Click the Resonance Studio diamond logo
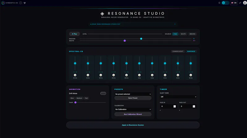Image resolution: width=247 pixels, height=138 pixels. click(x=102, y=14)
